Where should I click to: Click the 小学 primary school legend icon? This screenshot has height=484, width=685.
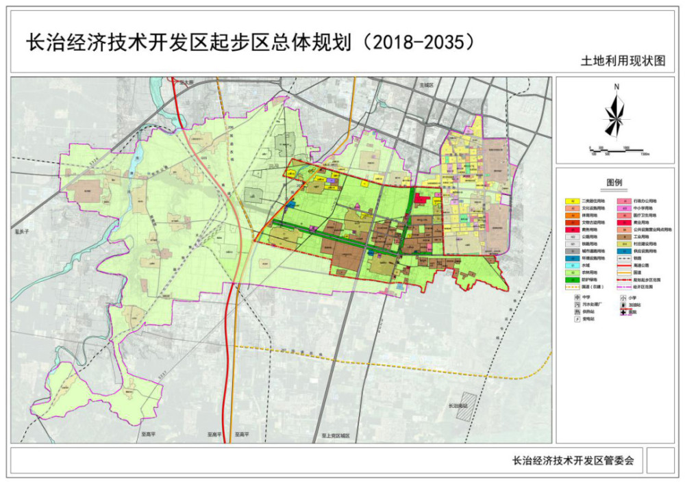(623, 298)
